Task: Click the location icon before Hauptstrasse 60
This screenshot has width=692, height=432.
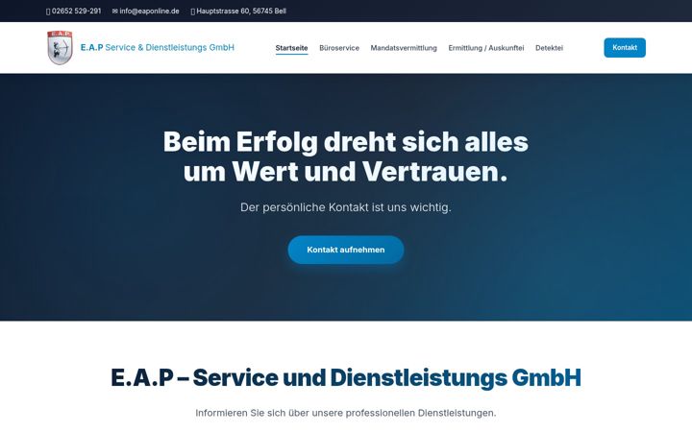Action: [x=193, y=12]
